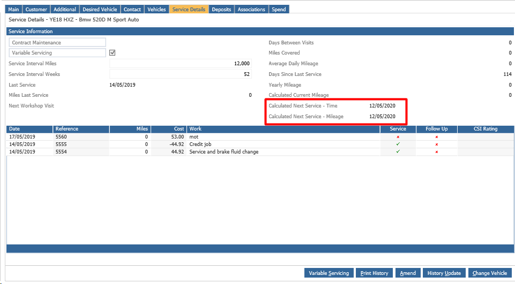
Task: Click the Variable Servicing button
Action: [x=329, y=273]
